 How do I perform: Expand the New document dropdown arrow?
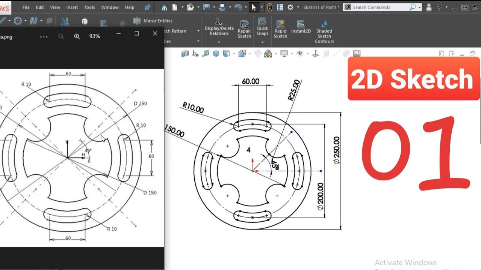(182, 7)
